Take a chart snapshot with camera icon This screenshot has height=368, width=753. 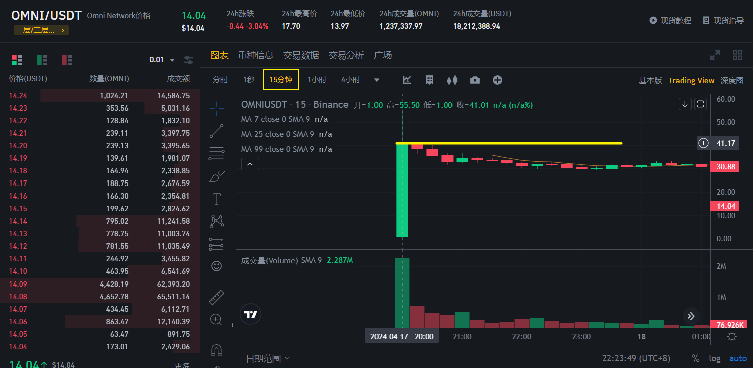point(475,80)
